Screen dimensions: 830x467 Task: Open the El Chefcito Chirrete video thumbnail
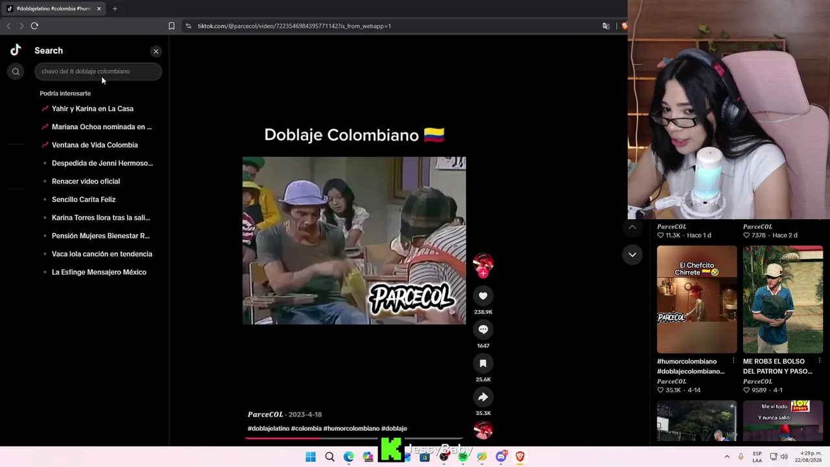697,299
